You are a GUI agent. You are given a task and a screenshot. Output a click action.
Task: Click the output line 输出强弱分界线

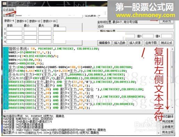click(x=34, y=116)
